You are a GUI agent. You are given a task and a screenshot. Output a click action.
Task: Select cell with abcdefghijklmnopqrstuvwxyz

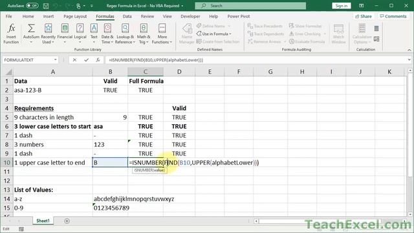(110, 199)
